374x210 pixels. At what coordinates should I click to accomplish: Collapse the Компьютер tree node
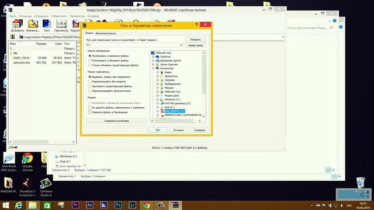click(x=153, y=68)
